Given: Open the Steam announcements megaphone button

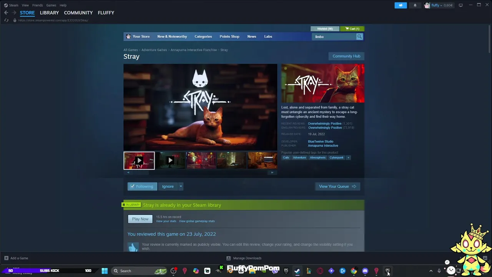Looking at the screenshot, I should (x=401, y=5).
